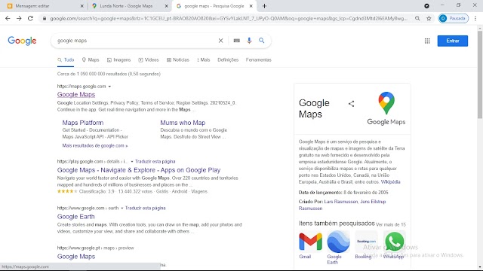Go forward using the browser forward arrow

click(x=19, y=18)
